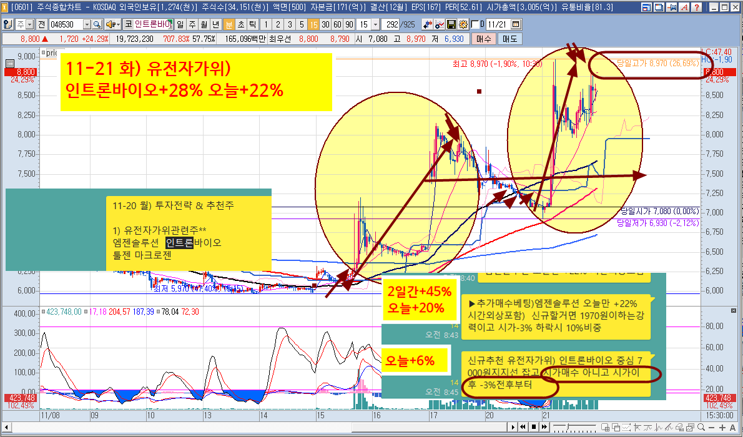The height and width of the screenshot is (437, 743).
Task: Click the help question mark icon
Action: click(696, 7)
